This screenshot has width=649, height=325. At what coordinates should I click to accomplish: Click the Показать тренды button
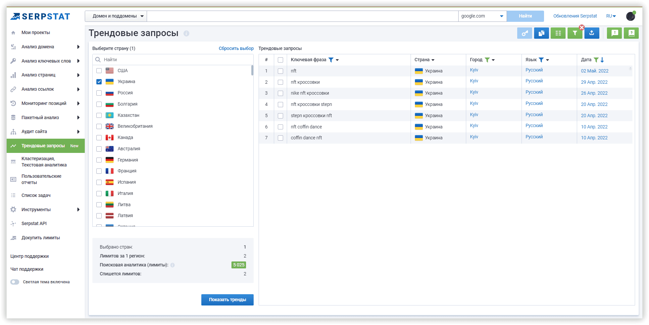(x=227, y=300)
